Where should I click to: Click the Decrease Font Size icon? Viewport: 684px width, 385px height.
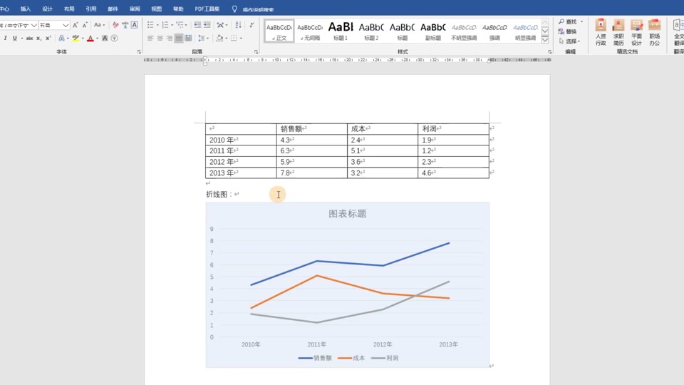(85, 26)
